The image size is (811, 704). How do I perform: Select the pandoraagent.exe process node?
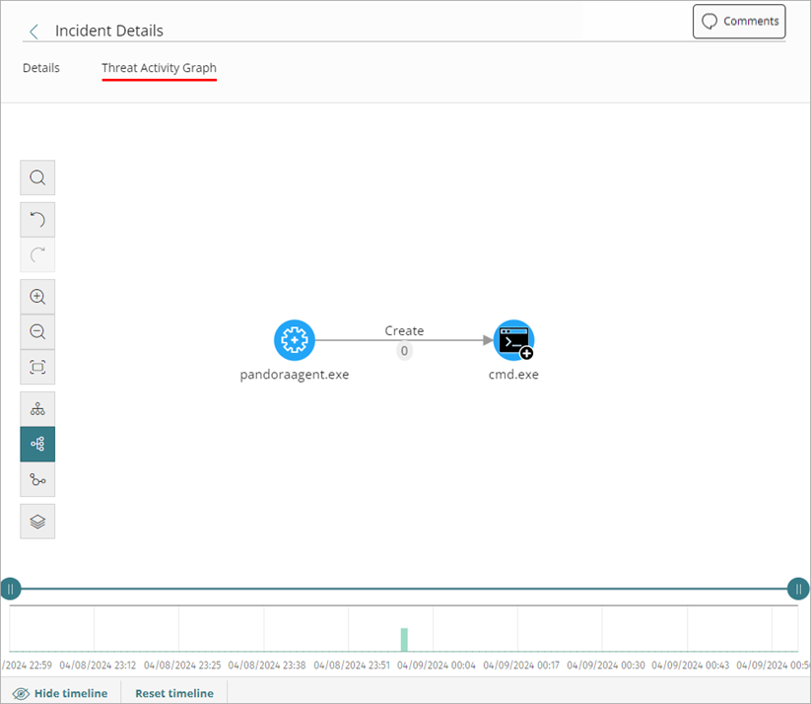click(x=294, y=339)
